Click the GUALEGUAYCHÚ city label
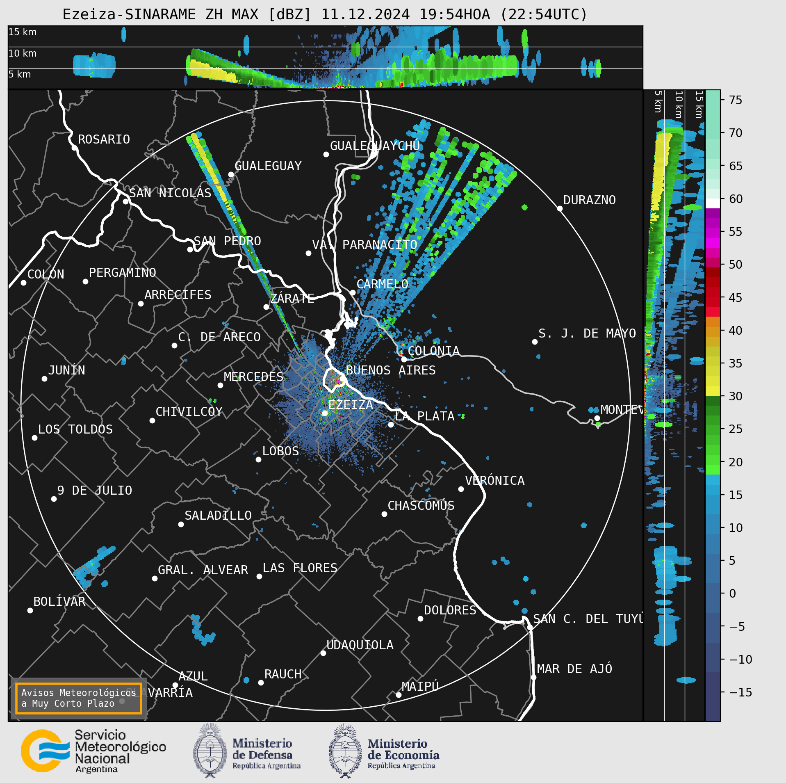 point(375,146)
